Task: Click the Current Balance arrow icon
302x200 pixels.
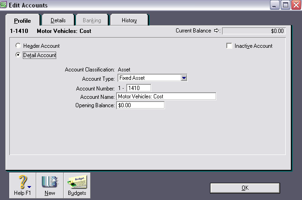Action: point(217,30)
